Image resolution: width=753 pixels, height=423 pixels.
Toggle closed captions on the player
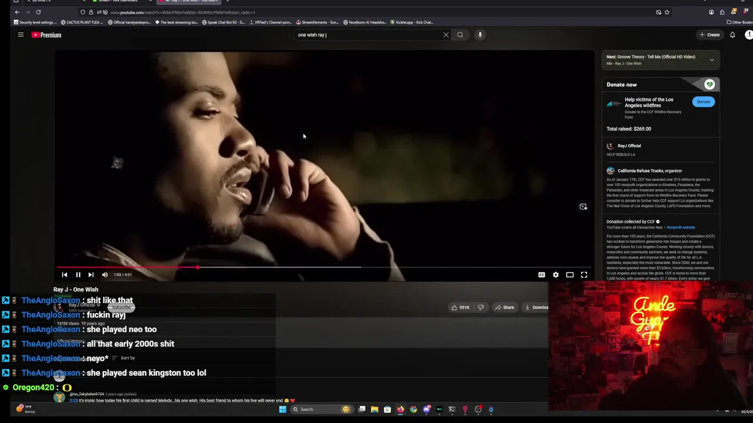point(541,274)
